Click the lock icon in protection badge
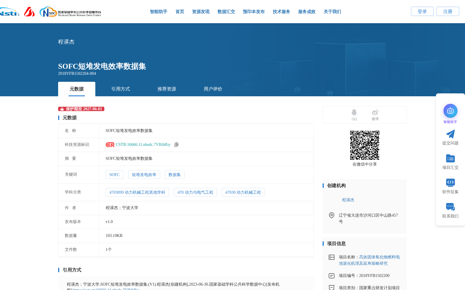The height and width of the screenshot is (290, 465). [x=62, y=109]
